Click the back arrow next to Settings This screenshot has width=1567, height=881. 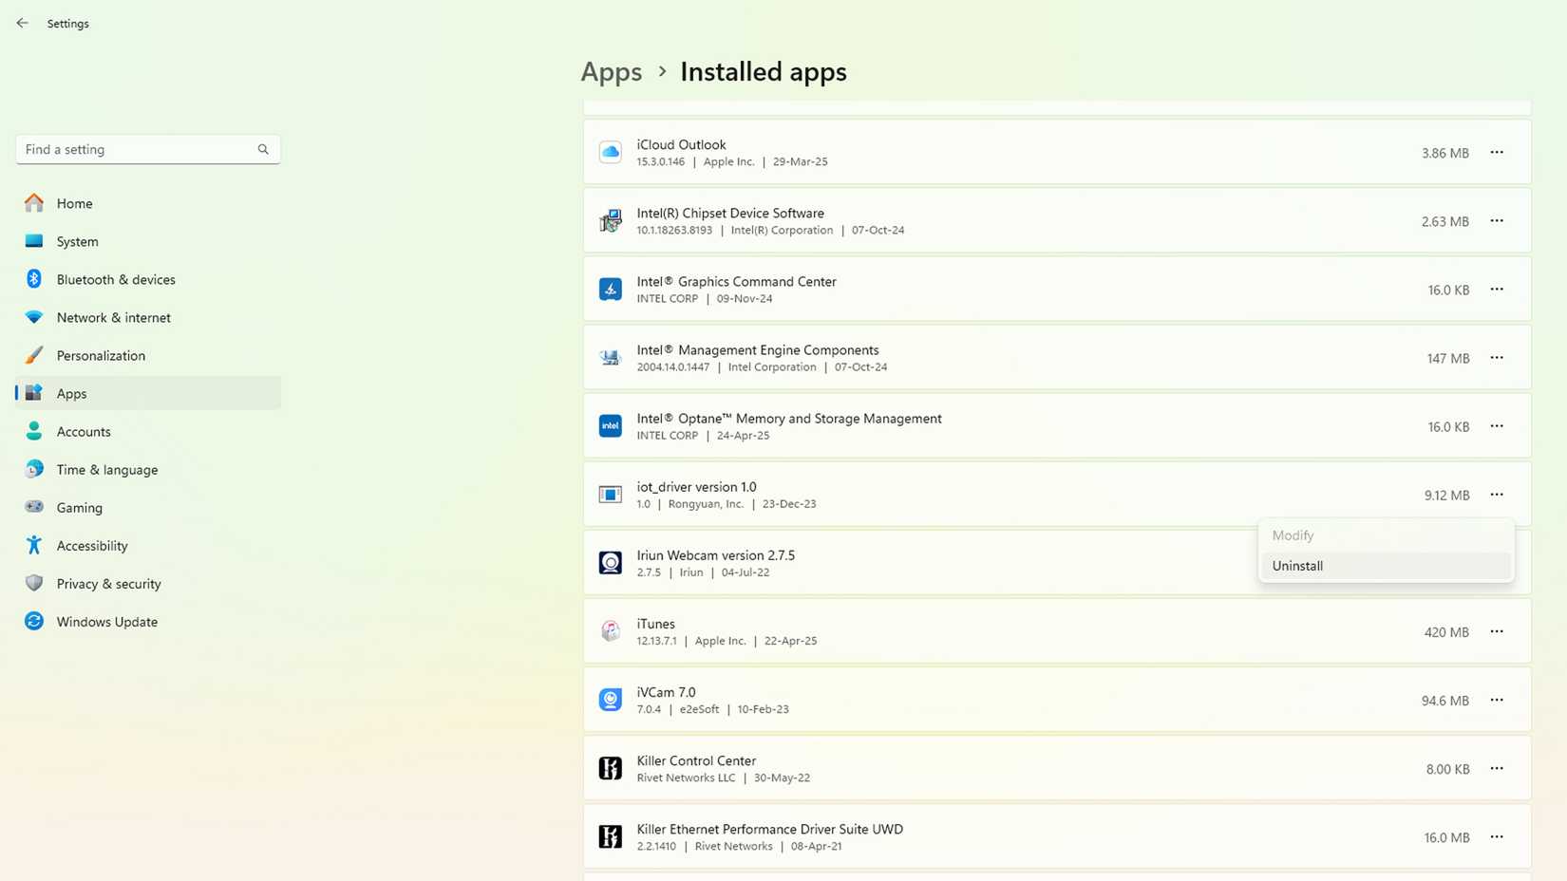pos(23,23)
